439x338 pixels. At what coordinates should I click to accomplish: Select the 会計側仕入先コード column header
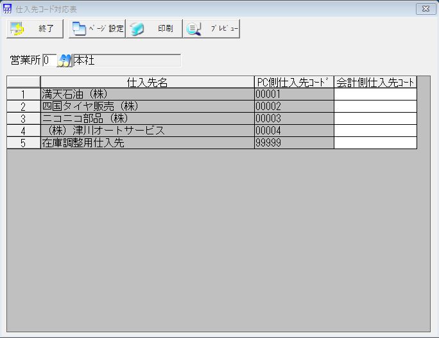click(375, 82)
